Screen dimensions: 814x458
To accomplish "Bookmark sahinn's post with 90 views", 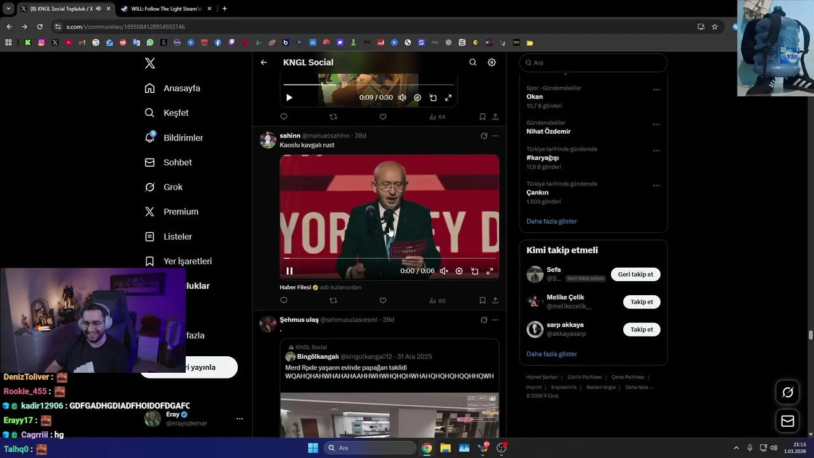I will click(483, 300).
